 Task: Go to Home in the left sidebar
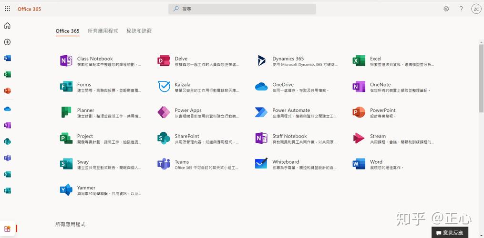(x=8, y=26)
